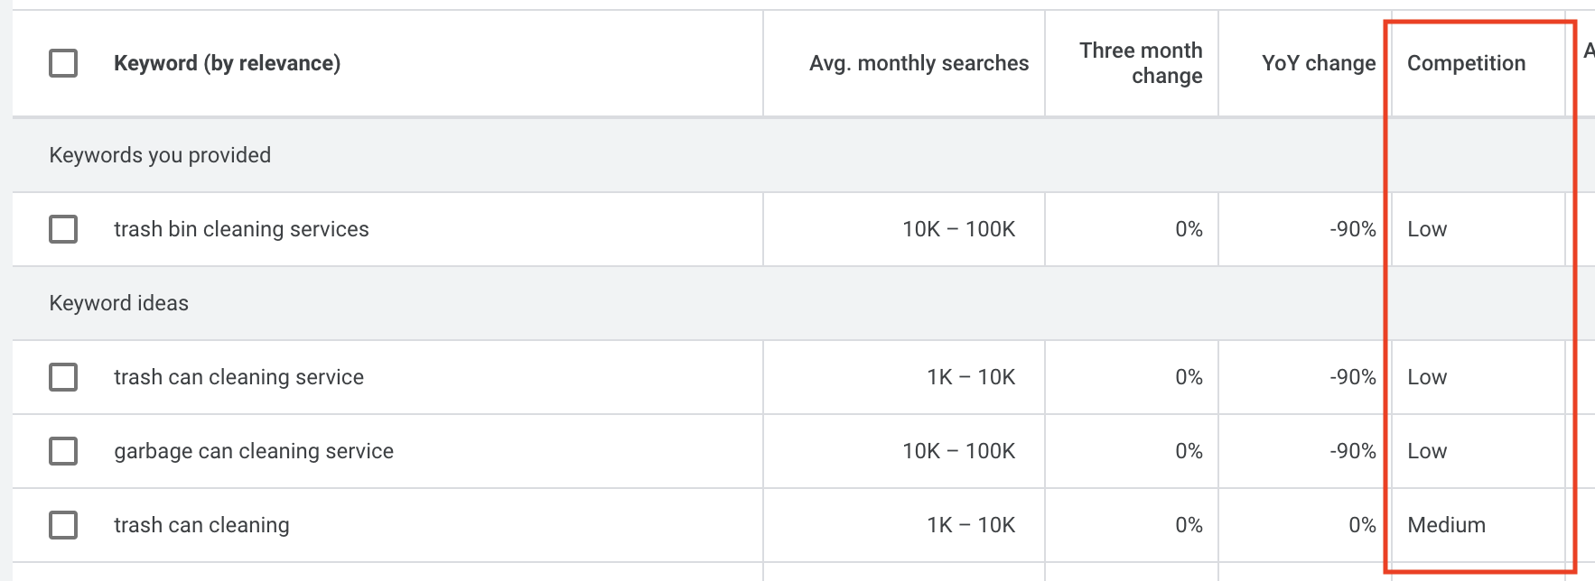Check the 'trash can cleaning service' row box
Image resolution: width=1595 pixels, height=581 pixels.
pos(63,377)
